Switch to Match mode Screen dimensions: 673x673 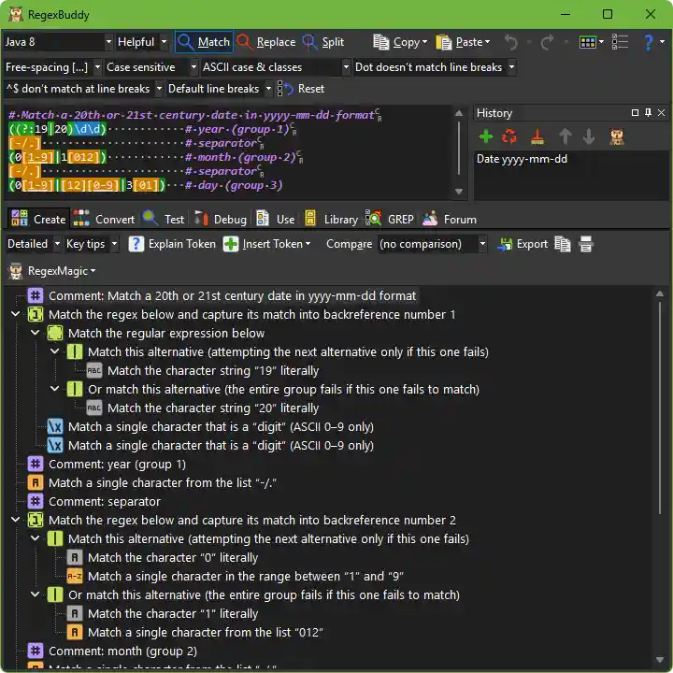pyautogui.click(x=204, y=42)
